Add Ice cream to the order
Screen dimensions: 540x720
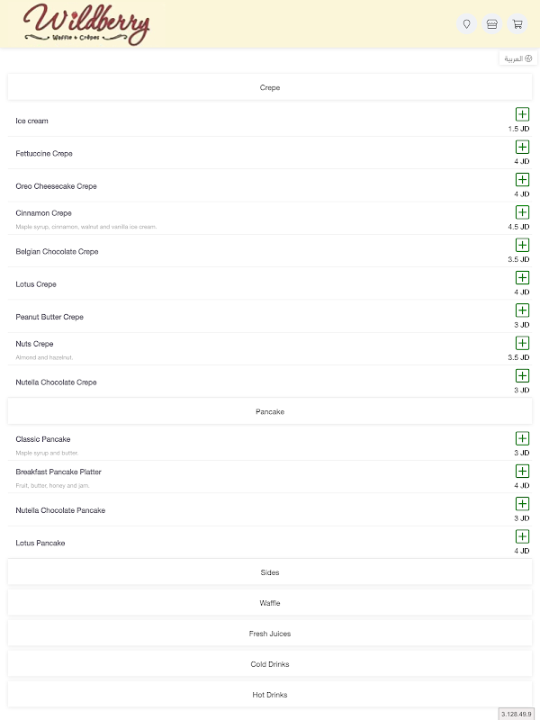point(522,114)
